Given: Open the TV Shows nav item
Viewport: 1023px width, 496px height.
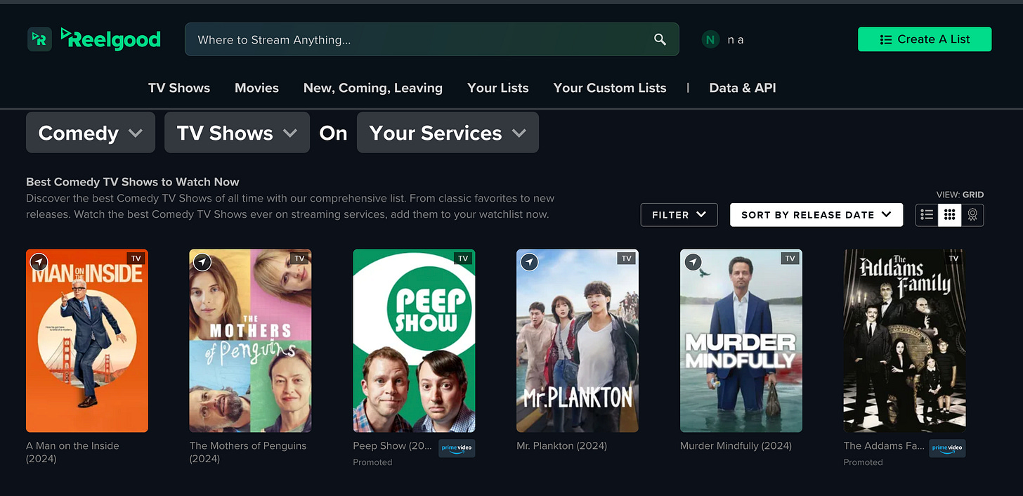Looking at the screenshot, I should click(x=179, y=88).
